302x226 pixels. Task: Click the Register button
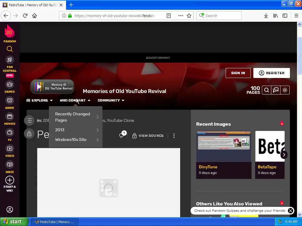coord(272,73)
